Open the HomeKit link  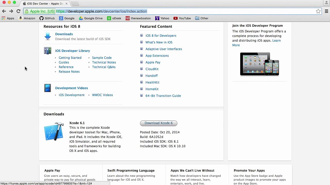tap(152, 89)
